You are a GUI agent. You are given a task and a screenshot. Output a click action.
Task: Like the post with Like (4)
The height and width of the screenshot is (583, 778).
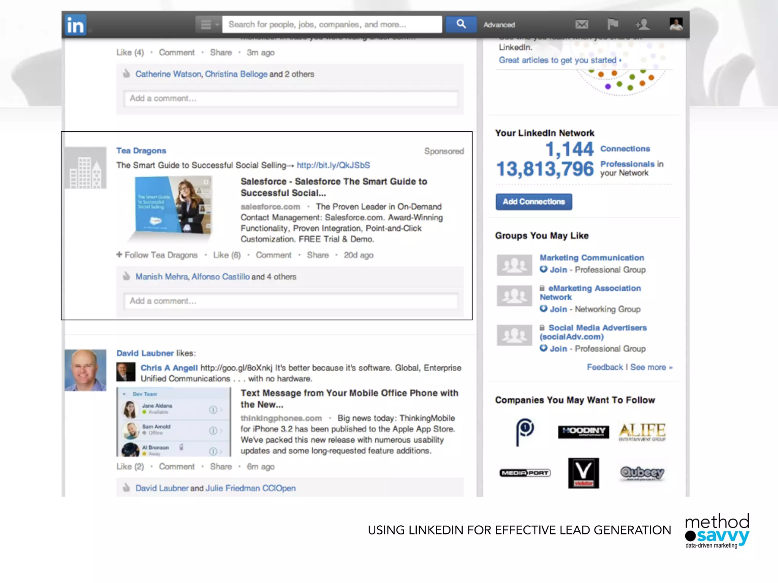coord(130,53)
